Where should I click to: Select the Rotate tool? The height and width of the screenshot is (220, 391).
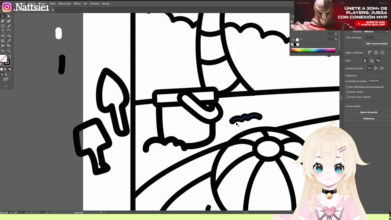9,31
